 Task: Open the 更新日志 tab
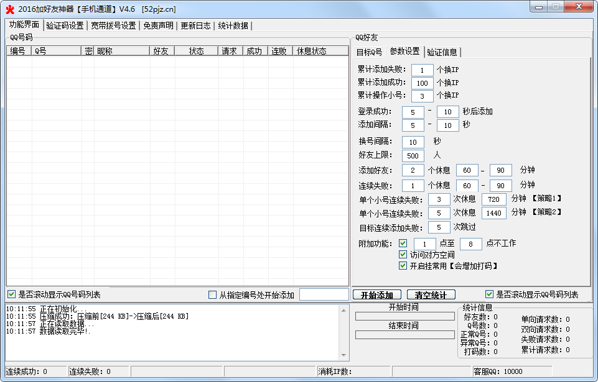pos(195,25)
